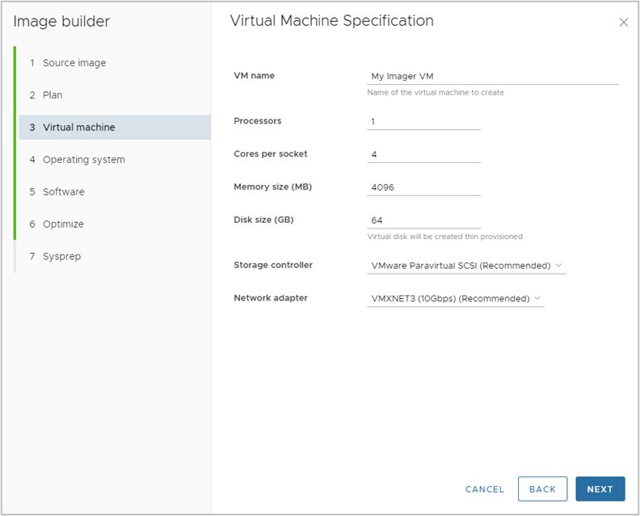Screen dimensions: 640x516
Task: Click the Disk size field
Action: pos(423,220)
